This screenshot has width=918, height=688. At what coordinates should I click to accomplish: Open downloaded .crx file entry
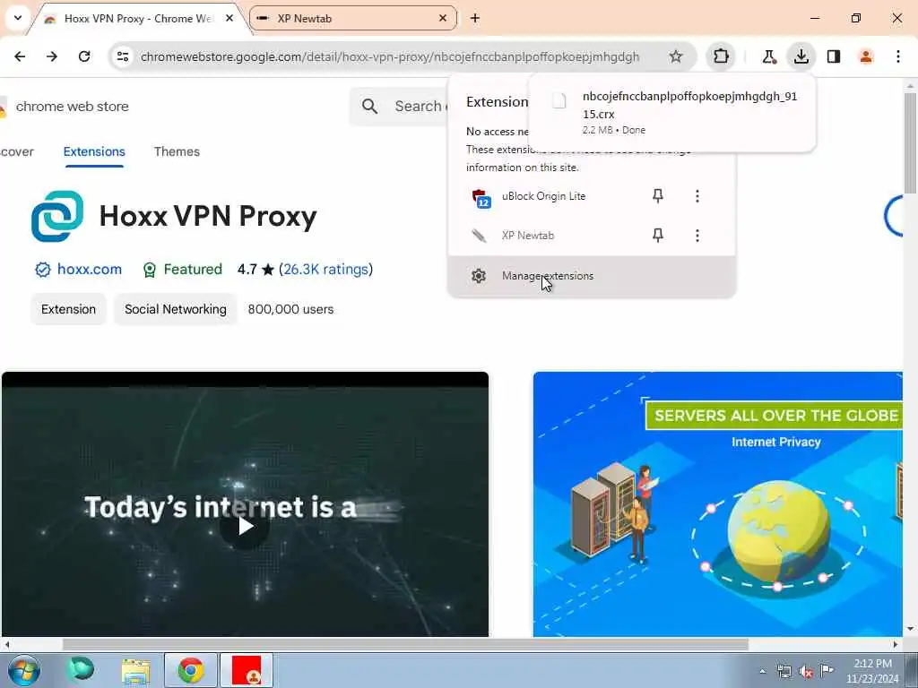point(671,112)
